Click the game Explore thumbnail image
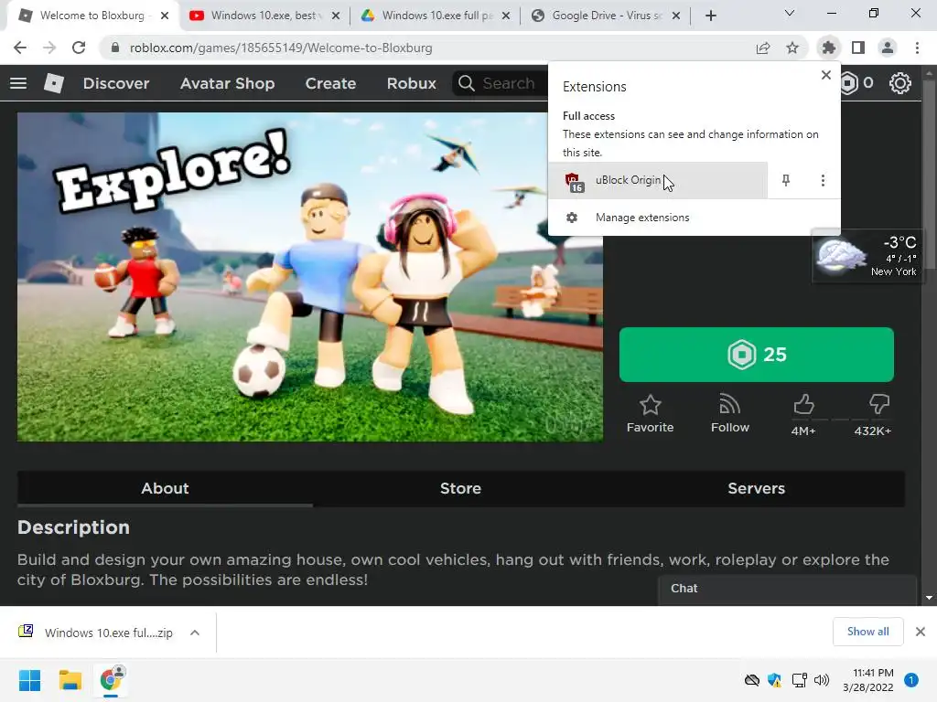937x702 pixels. point(310,277)
